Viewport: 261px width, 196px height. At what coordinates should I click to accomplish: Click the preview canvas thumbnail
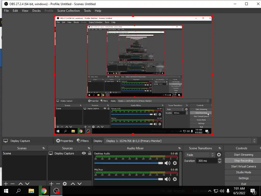133,75
